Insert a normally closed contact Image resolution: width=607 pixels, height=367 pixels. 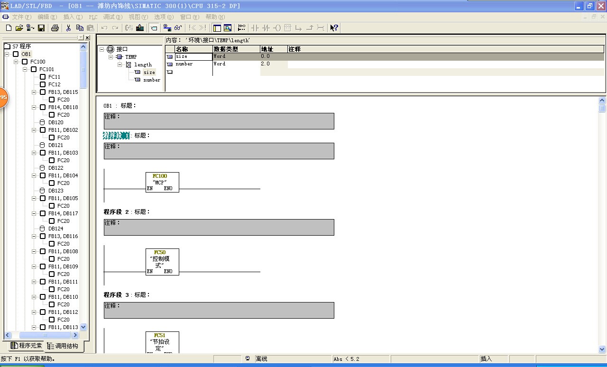[x=266, y=28]
